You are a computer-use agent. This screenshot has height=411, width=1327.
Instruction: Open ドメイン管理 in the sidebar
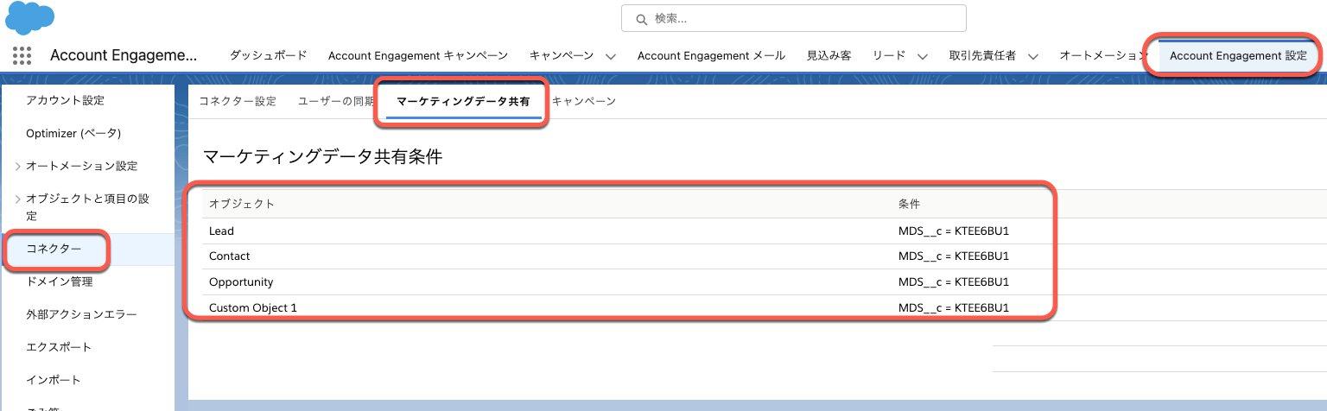click(59, 281)
